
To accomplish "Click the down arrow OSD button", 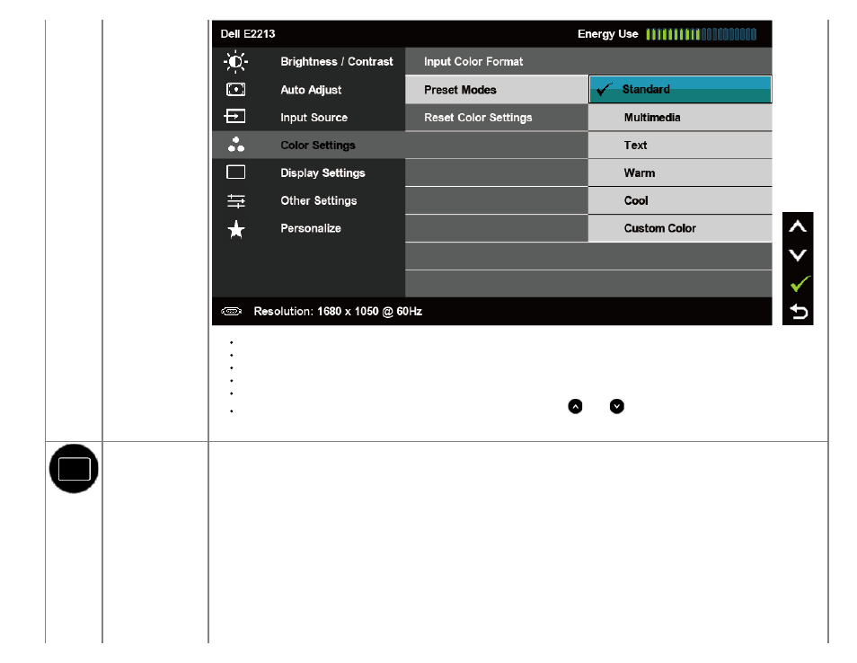I will (x=798, y=255).
